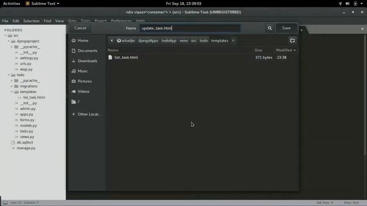Click the root filesystem folder icon
This screenshot has width=367, height=206.
pyautogui.click(x=73, y=102)
